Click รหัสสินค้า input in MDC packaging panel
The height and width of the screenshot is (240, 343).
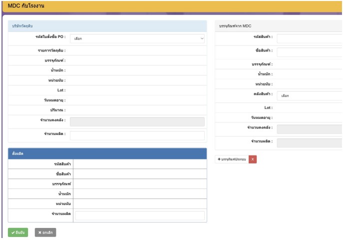point(310,38)
